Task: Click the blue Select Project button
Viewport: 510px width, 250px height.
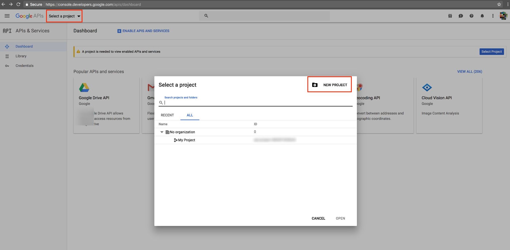Action: [x=491, y=52]
